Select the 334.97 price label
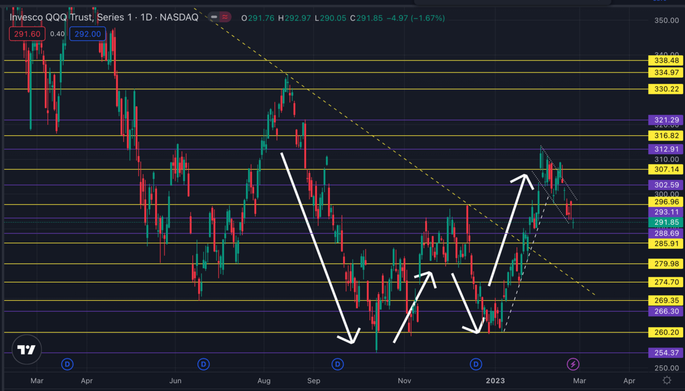The image size is (685, 391). click(666, 72)
